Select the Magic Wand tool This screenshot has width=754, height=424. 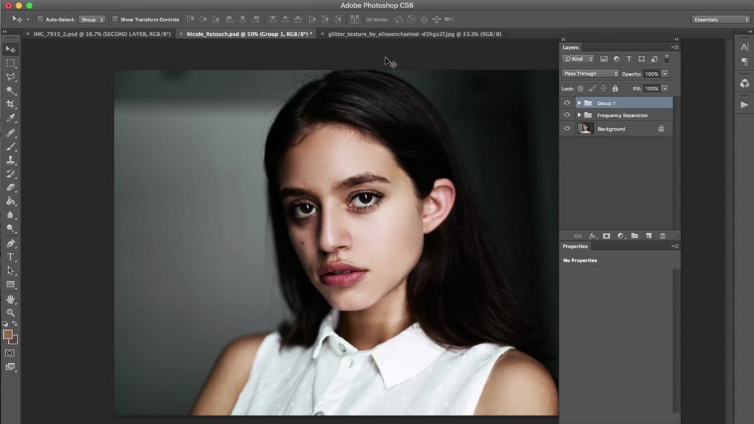pos(11,90)
